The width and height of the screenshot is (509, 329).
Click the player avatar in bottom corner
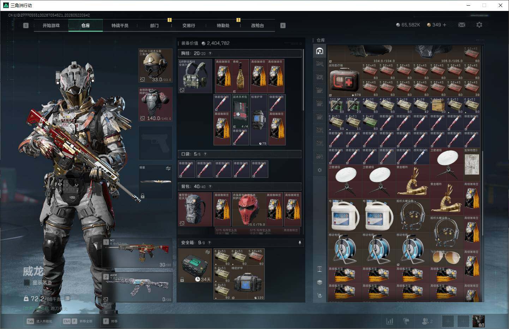pos(479,321)
